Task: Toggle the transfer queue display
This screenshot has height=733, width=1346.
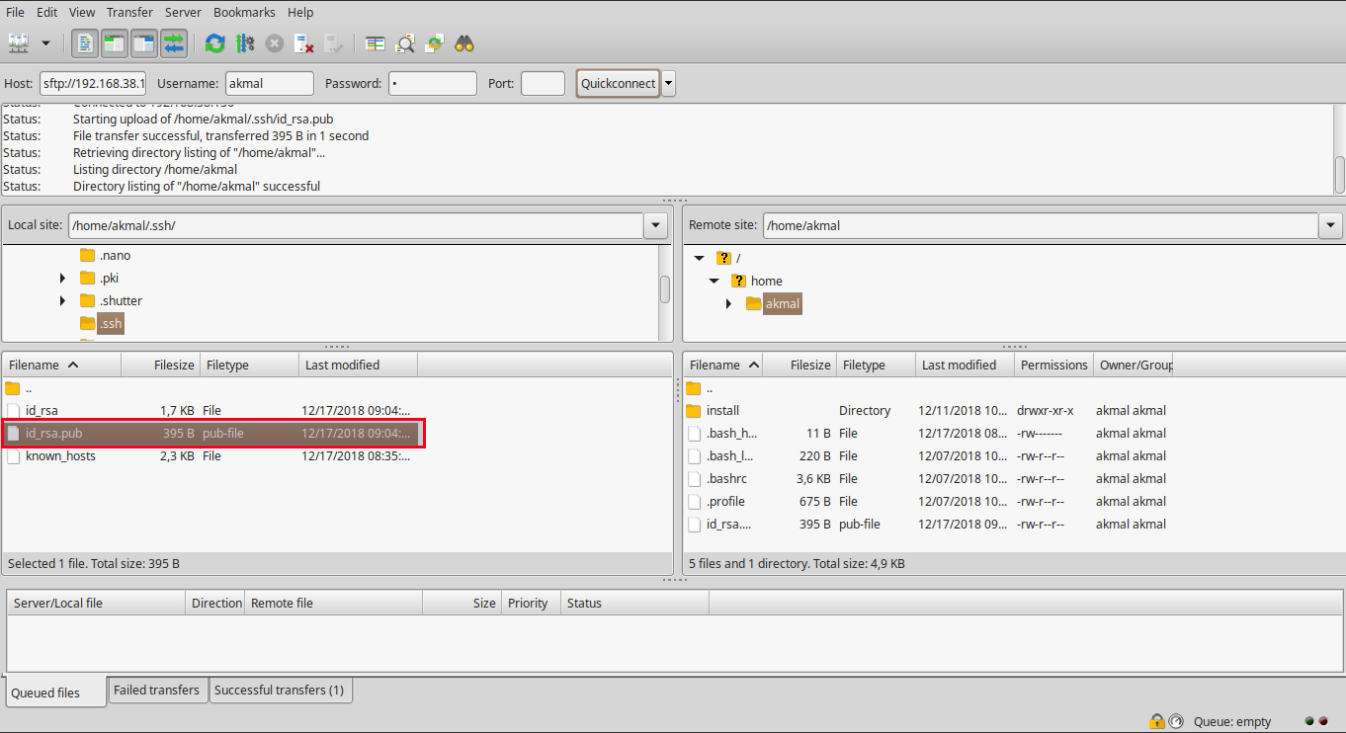Action: coord(174,43)
